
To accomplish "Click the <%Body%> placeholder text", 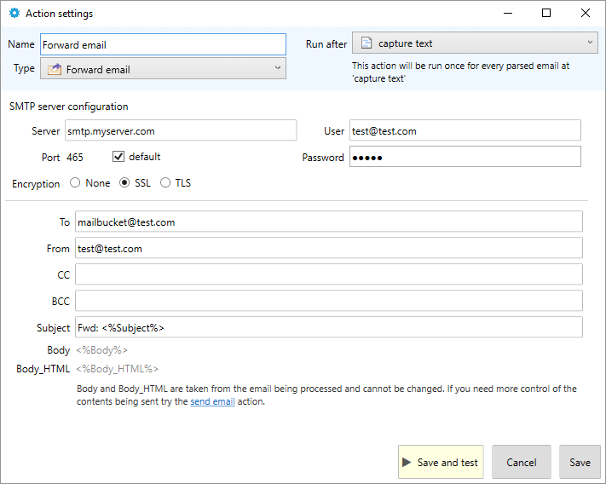I will (101, 350).
